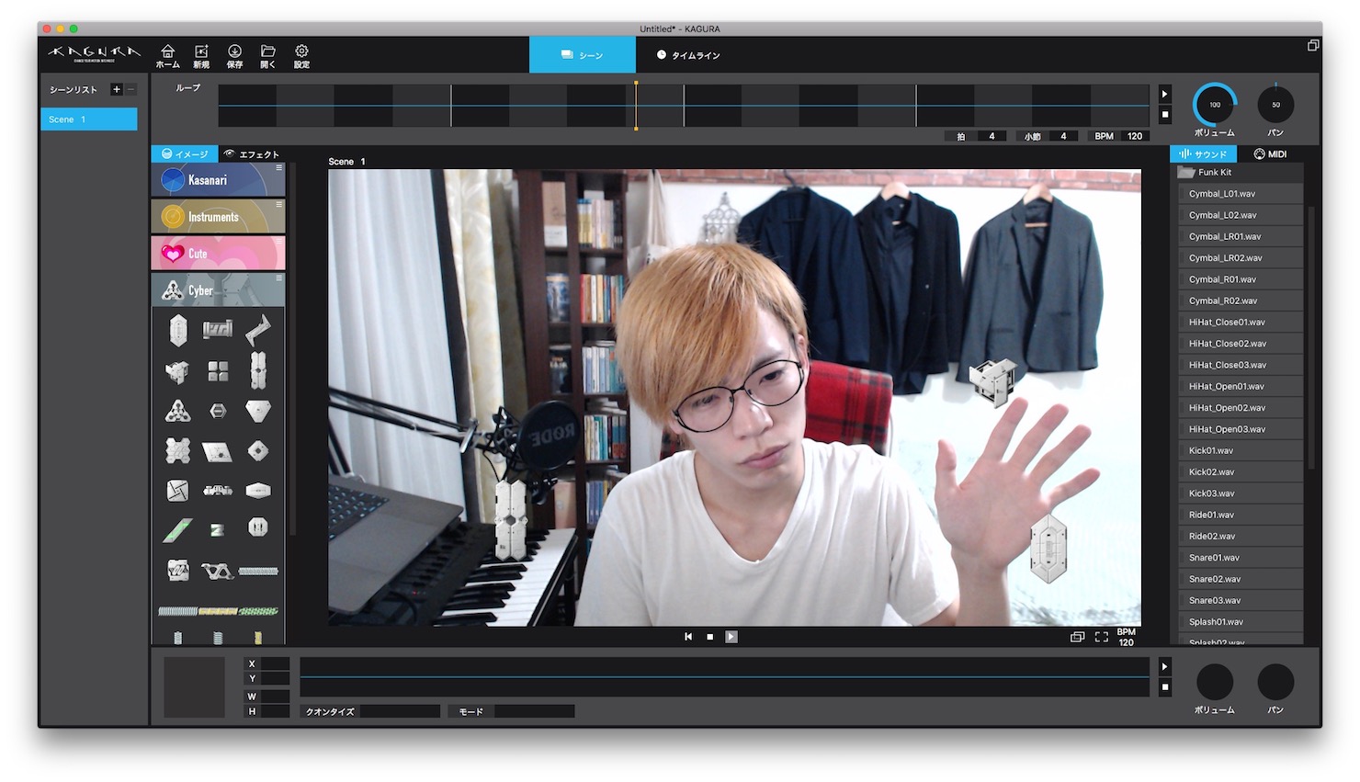Select the green diagonal stripe icon
The image size is (1360, 782).
point(177,530)
